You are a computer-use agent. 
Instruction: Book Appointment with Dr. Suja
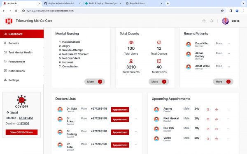(120, 110)
